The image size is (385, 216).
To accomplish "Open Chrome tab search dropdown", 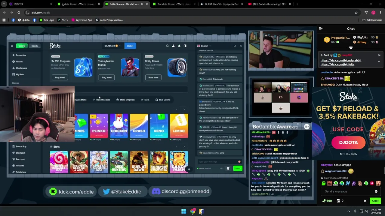I will pyautogui.click(x=4, y=4).
